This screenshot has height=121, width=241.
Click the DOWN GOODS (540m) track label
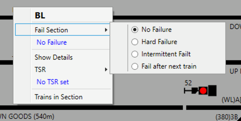coord(27,116)
